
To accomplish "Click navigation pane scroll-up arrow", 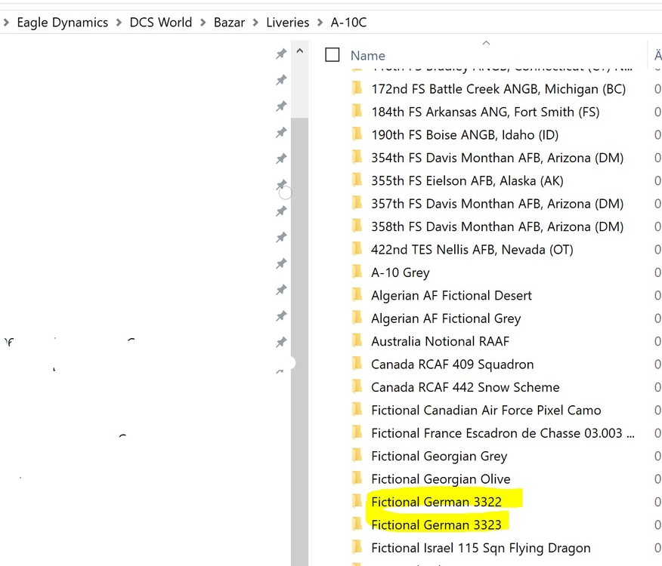I will (300, 51).
